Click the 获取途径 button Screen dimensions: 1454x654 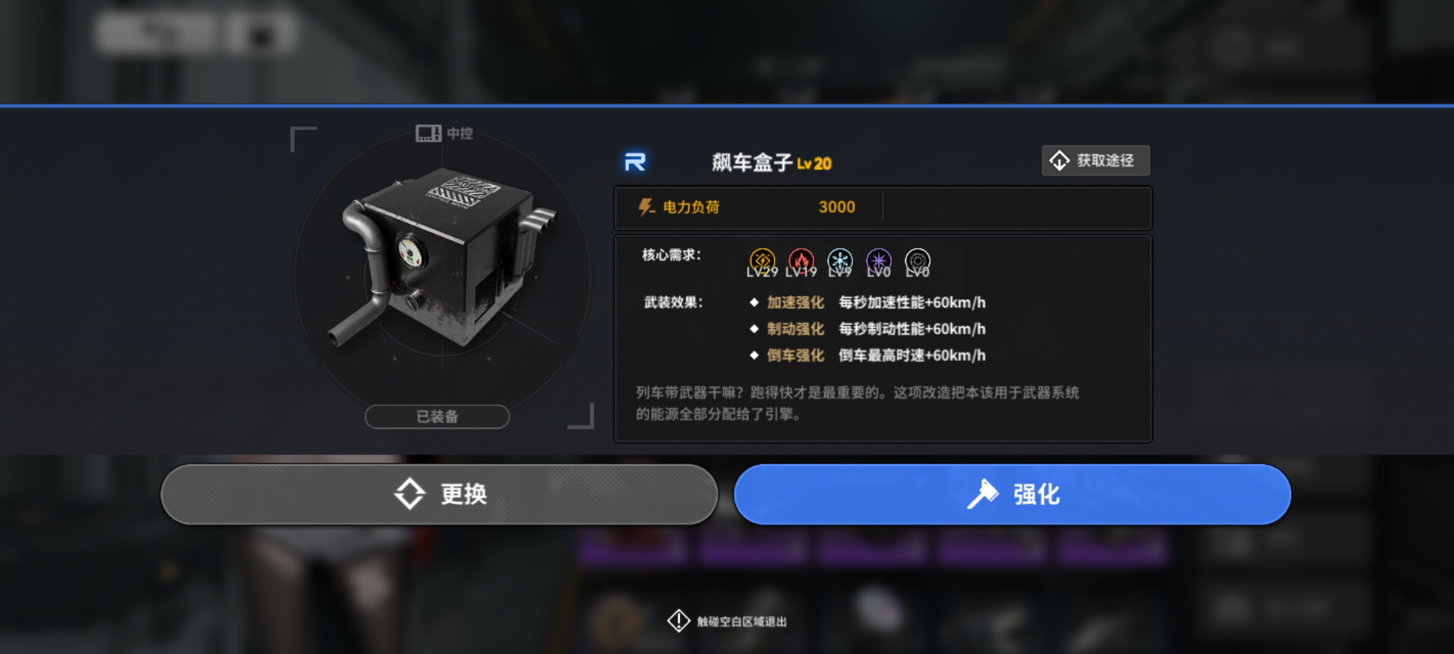click(x=1095, y=160)
